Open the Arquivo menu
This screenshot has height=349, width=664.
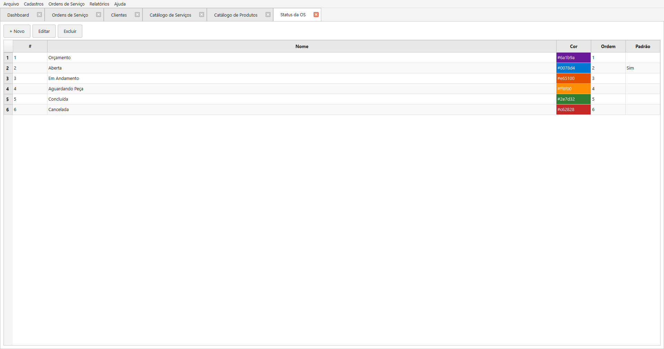(11, 4)
